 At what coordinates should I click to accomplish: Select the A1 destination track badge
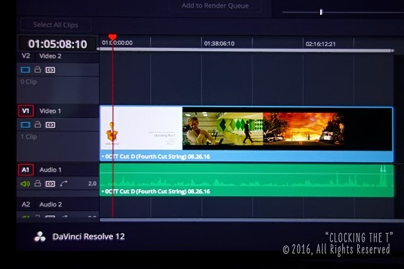26,170
